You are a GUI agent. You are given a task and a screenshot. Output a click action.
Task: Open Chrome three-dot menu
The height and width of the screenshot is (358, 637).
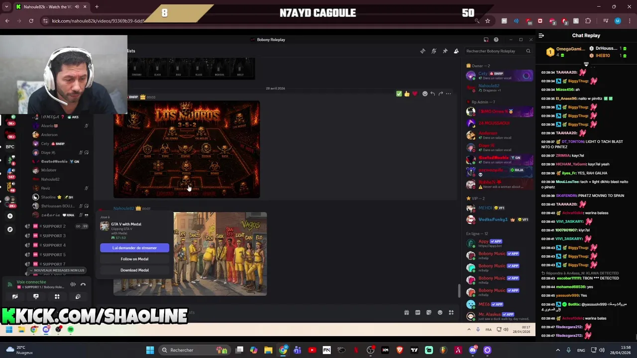[x=630, y=21]
